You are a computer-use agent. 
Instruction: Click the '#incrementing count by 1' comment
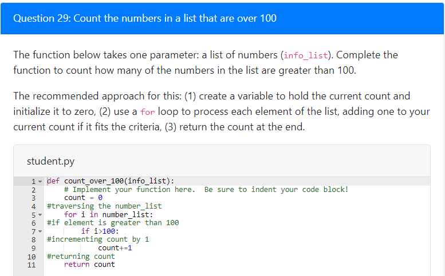pos(98,239)
